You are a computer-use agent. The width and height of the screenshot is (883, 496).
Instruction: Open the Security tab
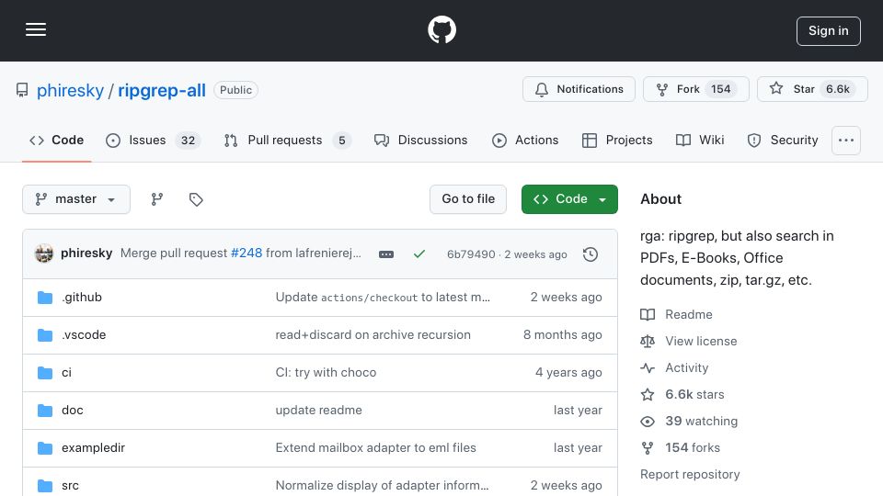pyautogui.click(x=782, y=141)
